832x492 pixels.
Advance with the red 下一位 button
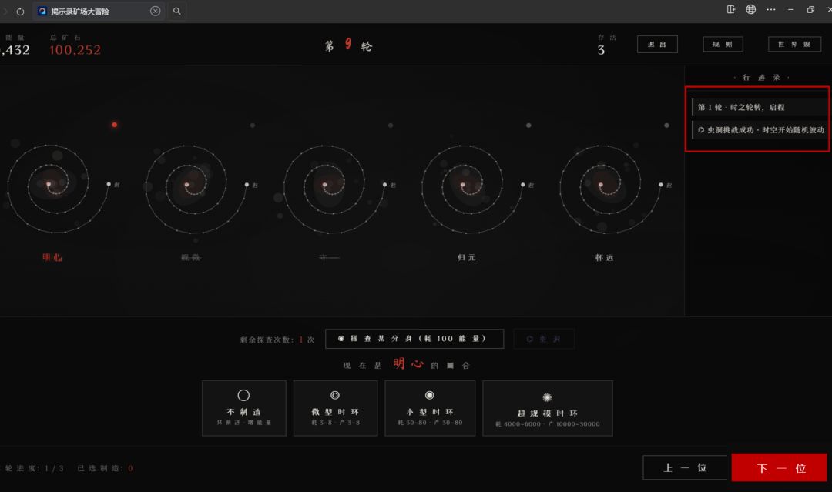780,467
